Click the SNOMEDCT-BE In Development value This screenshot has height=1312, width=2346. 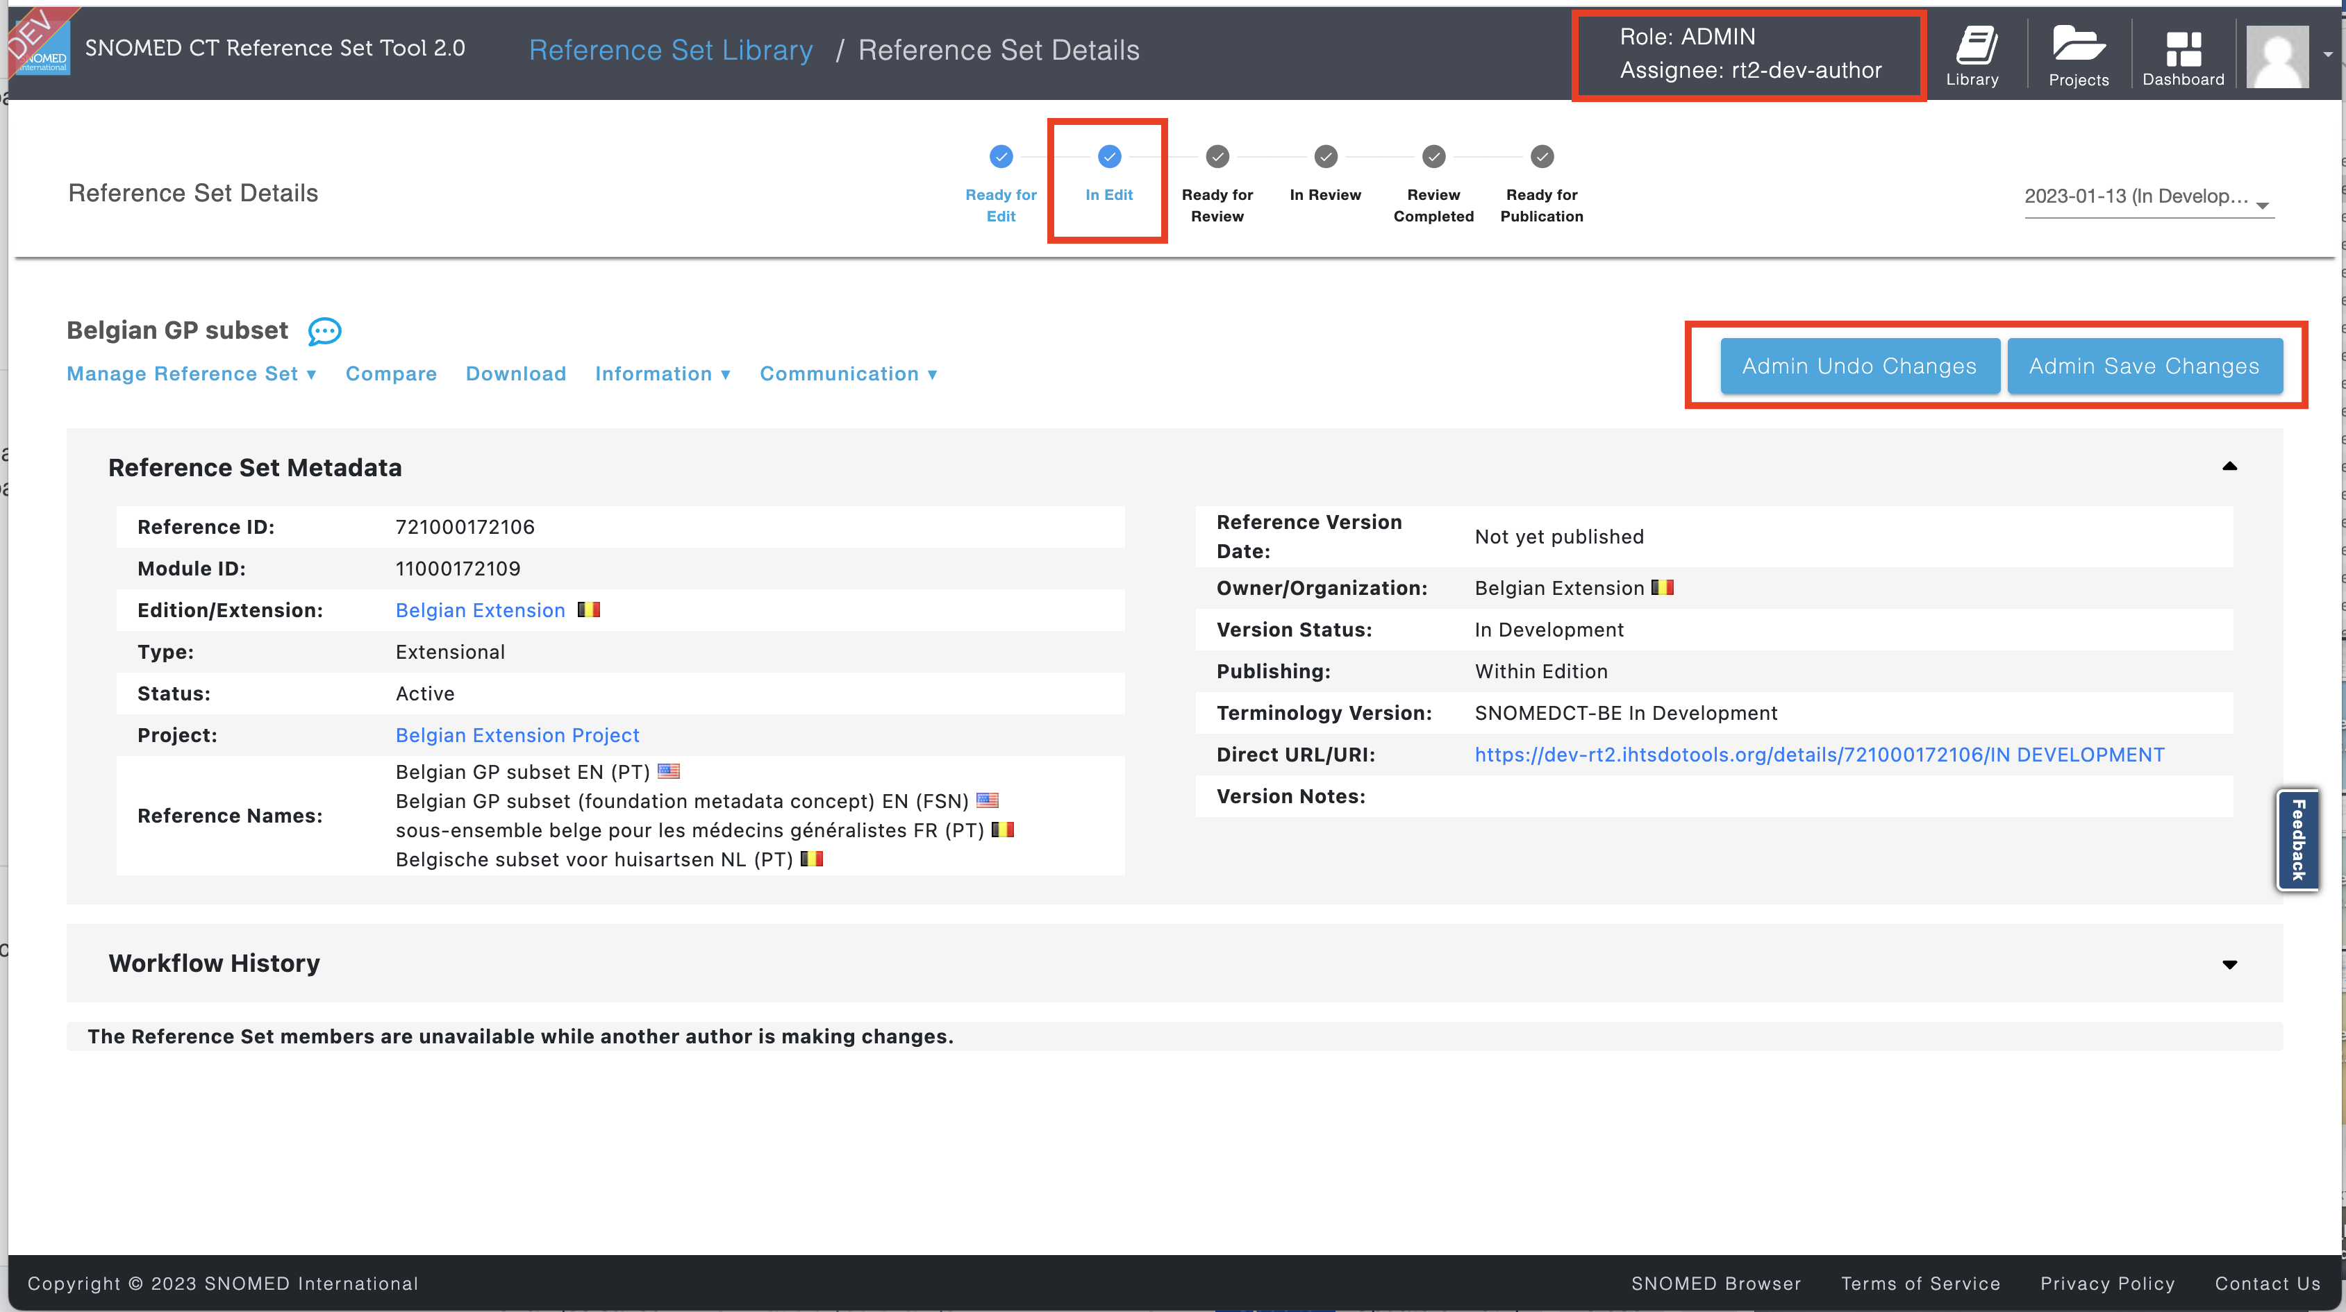coord(1626,713)
